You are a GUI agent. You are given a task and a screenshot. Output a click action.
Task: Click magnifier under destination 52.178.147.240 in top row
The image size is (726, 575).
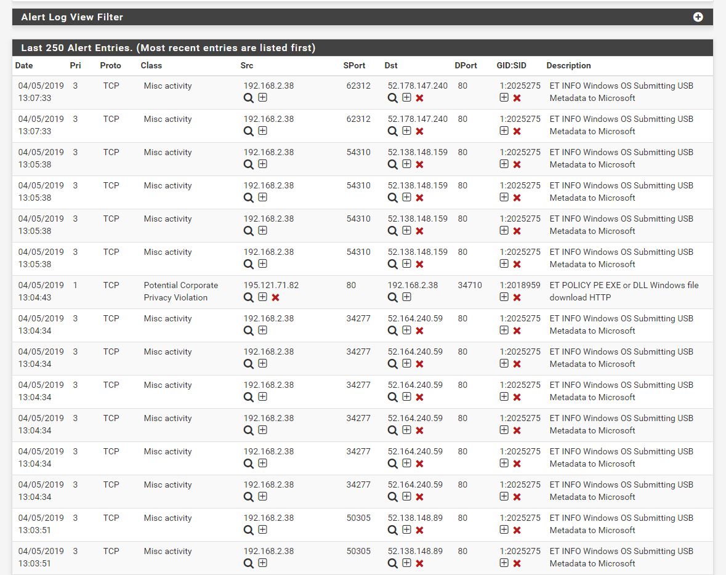392,98
